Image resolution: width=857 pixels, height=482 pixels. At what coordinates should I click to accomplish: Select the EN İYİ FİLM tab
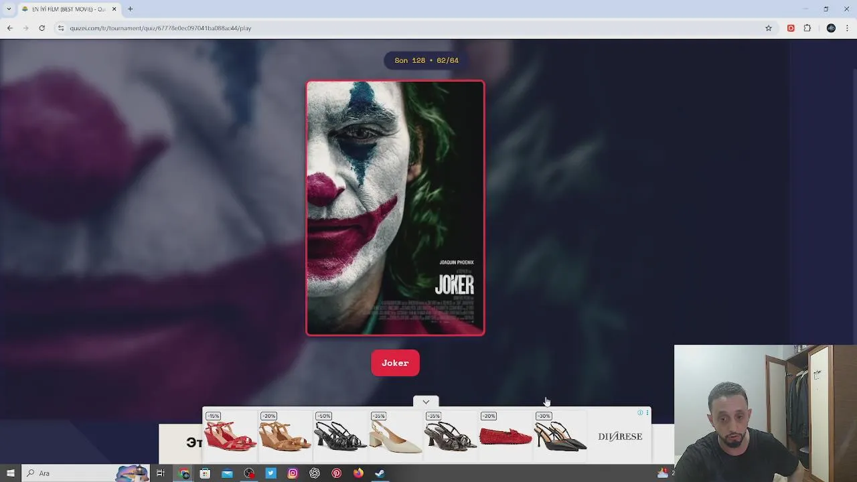pyautogui.click(x=68, y=9)
